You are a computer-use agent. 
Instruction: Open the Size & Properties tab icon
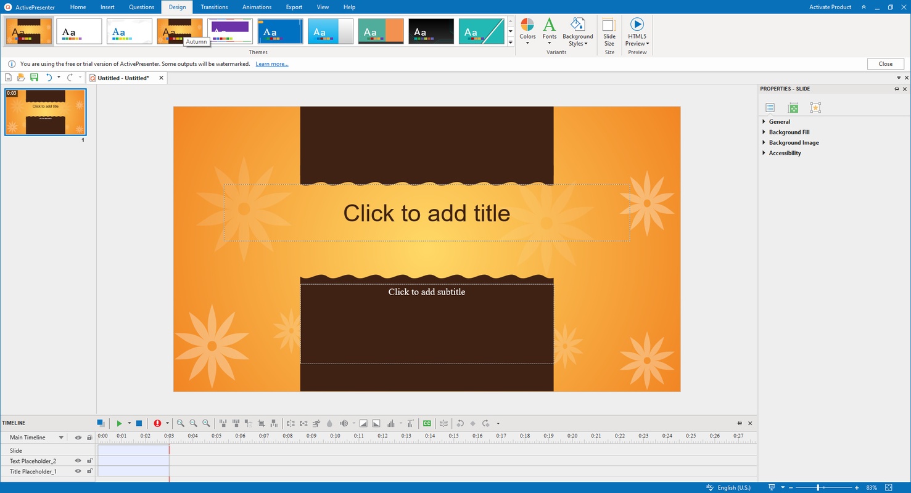coord(793,108)
